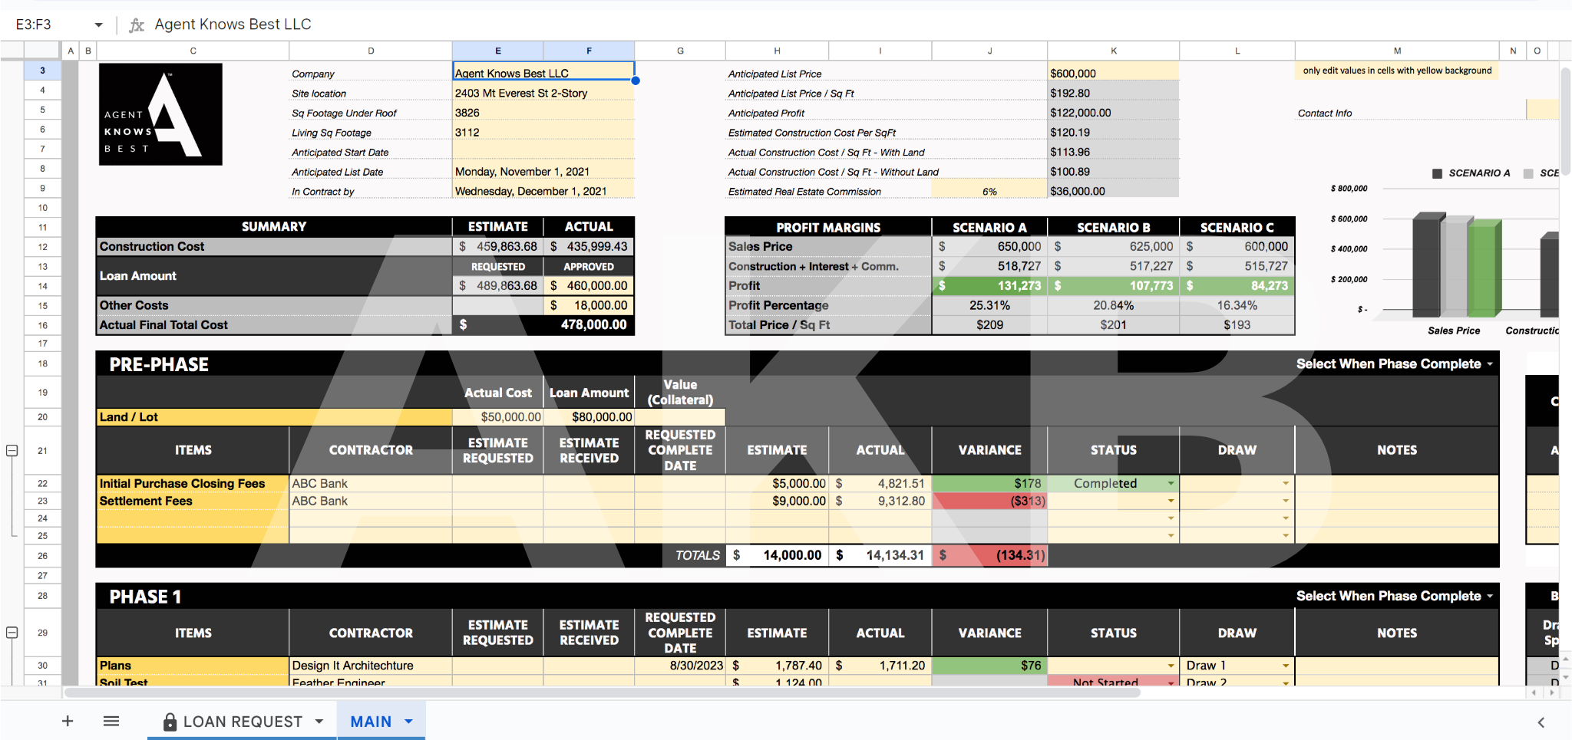The width and height of the screenshot is (1572, 740).
Task: Click the AGENT KNOWS BEST logo image
Action: pos(160,114)
